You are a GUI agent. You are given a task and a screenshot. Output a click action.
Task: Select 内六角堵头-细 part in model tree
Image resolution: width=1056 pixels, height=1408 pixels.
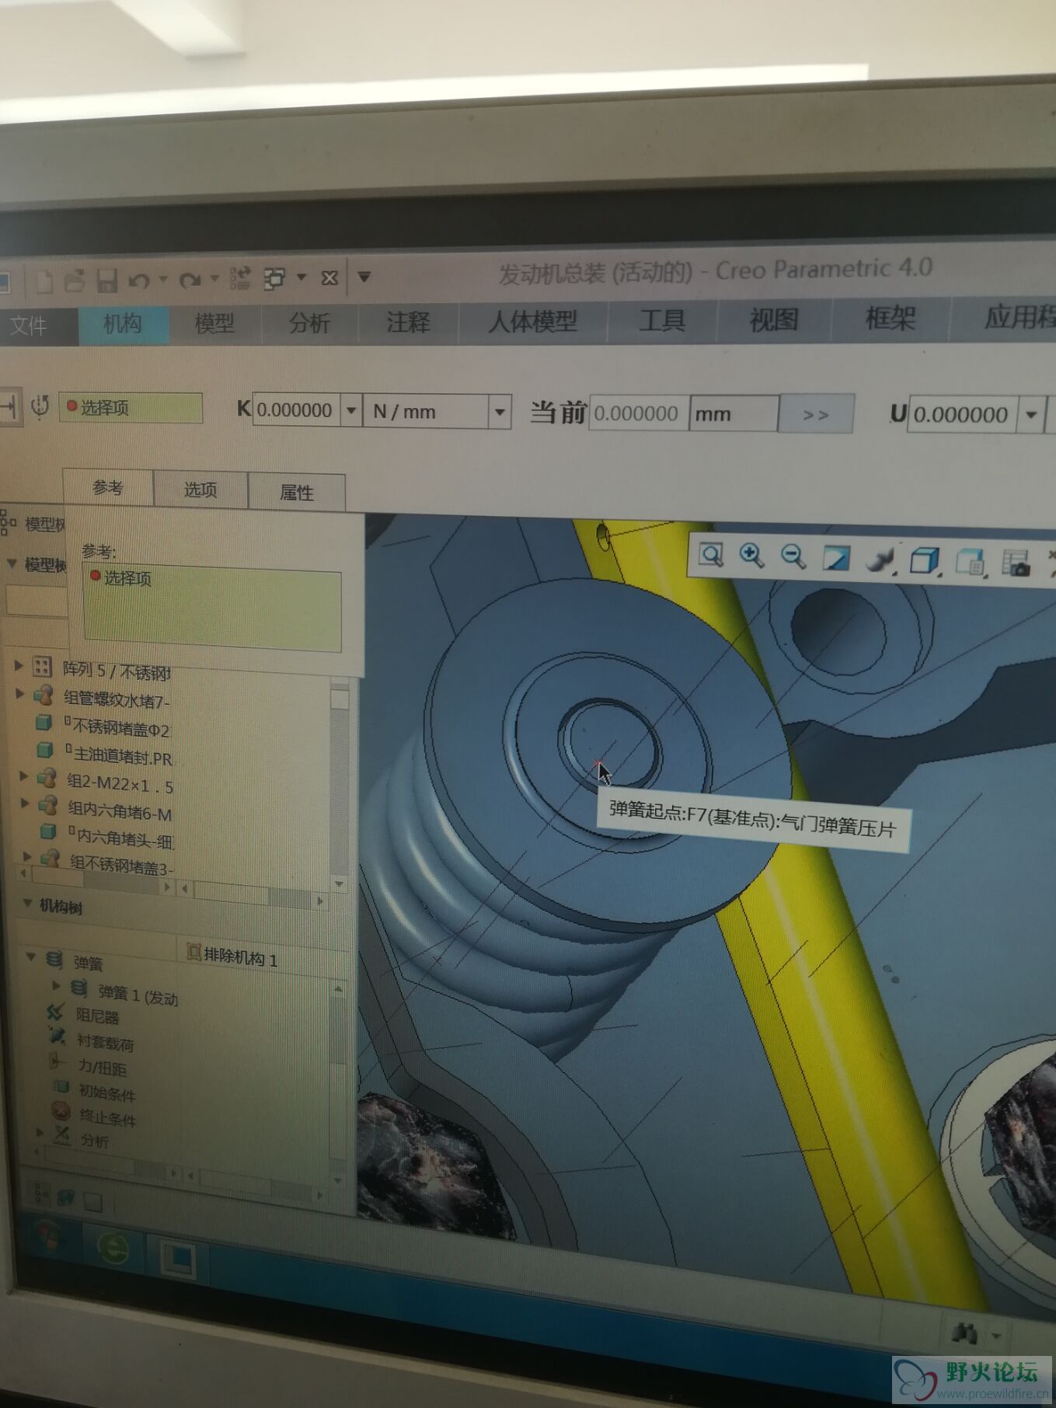tap(122, 838)
